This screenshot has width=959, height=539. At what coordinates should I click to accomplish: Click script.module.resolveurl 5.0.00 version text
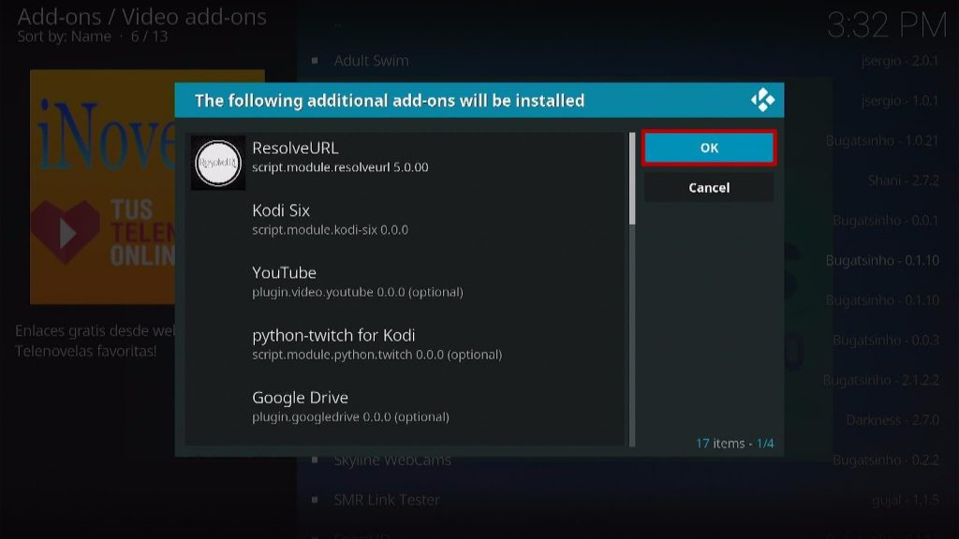pos(340,168)
